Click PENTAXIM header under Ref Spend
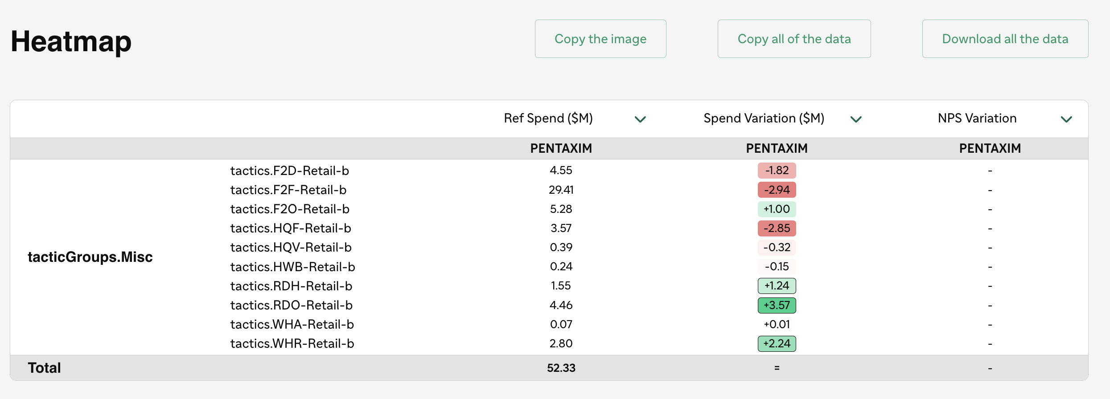1110x399 pixels. (x=561, y=148)
